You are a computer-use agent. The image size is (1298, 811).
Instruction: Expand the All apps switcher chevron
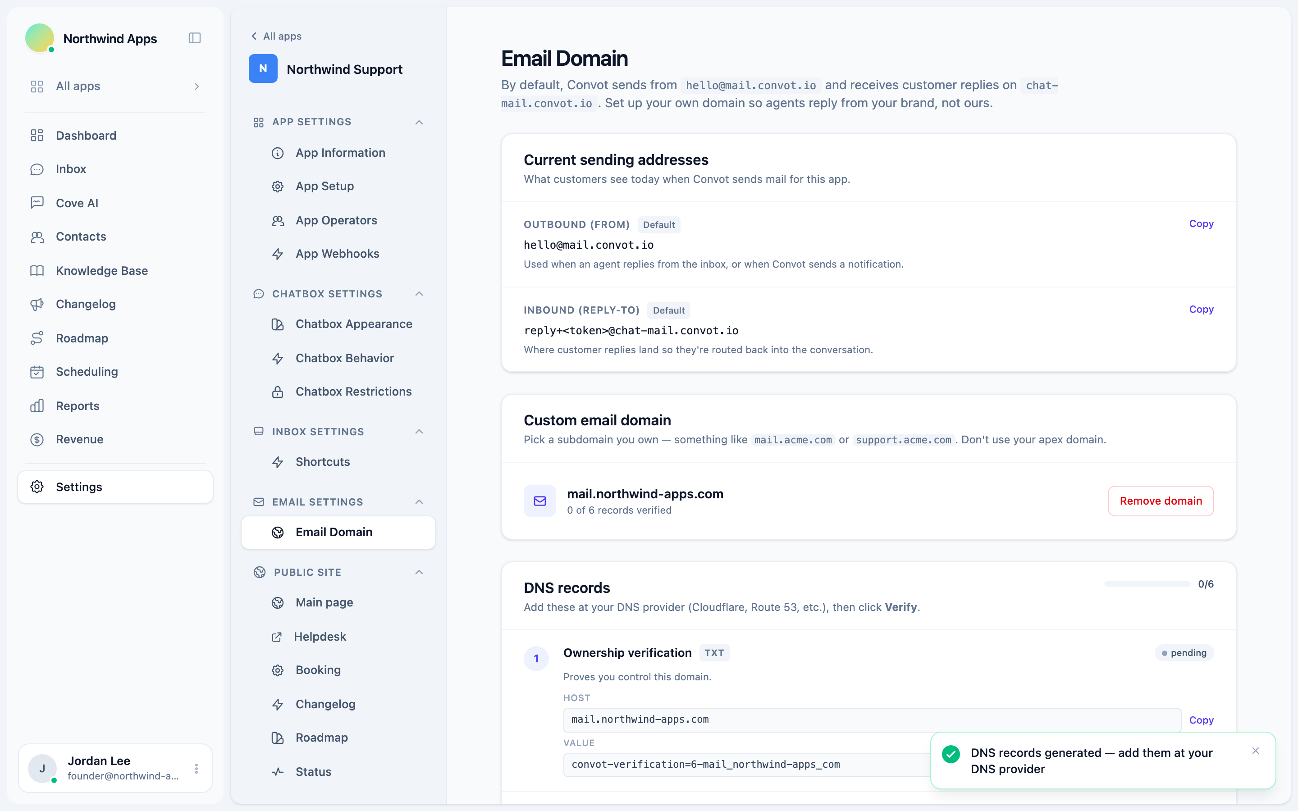coord(197,87)
